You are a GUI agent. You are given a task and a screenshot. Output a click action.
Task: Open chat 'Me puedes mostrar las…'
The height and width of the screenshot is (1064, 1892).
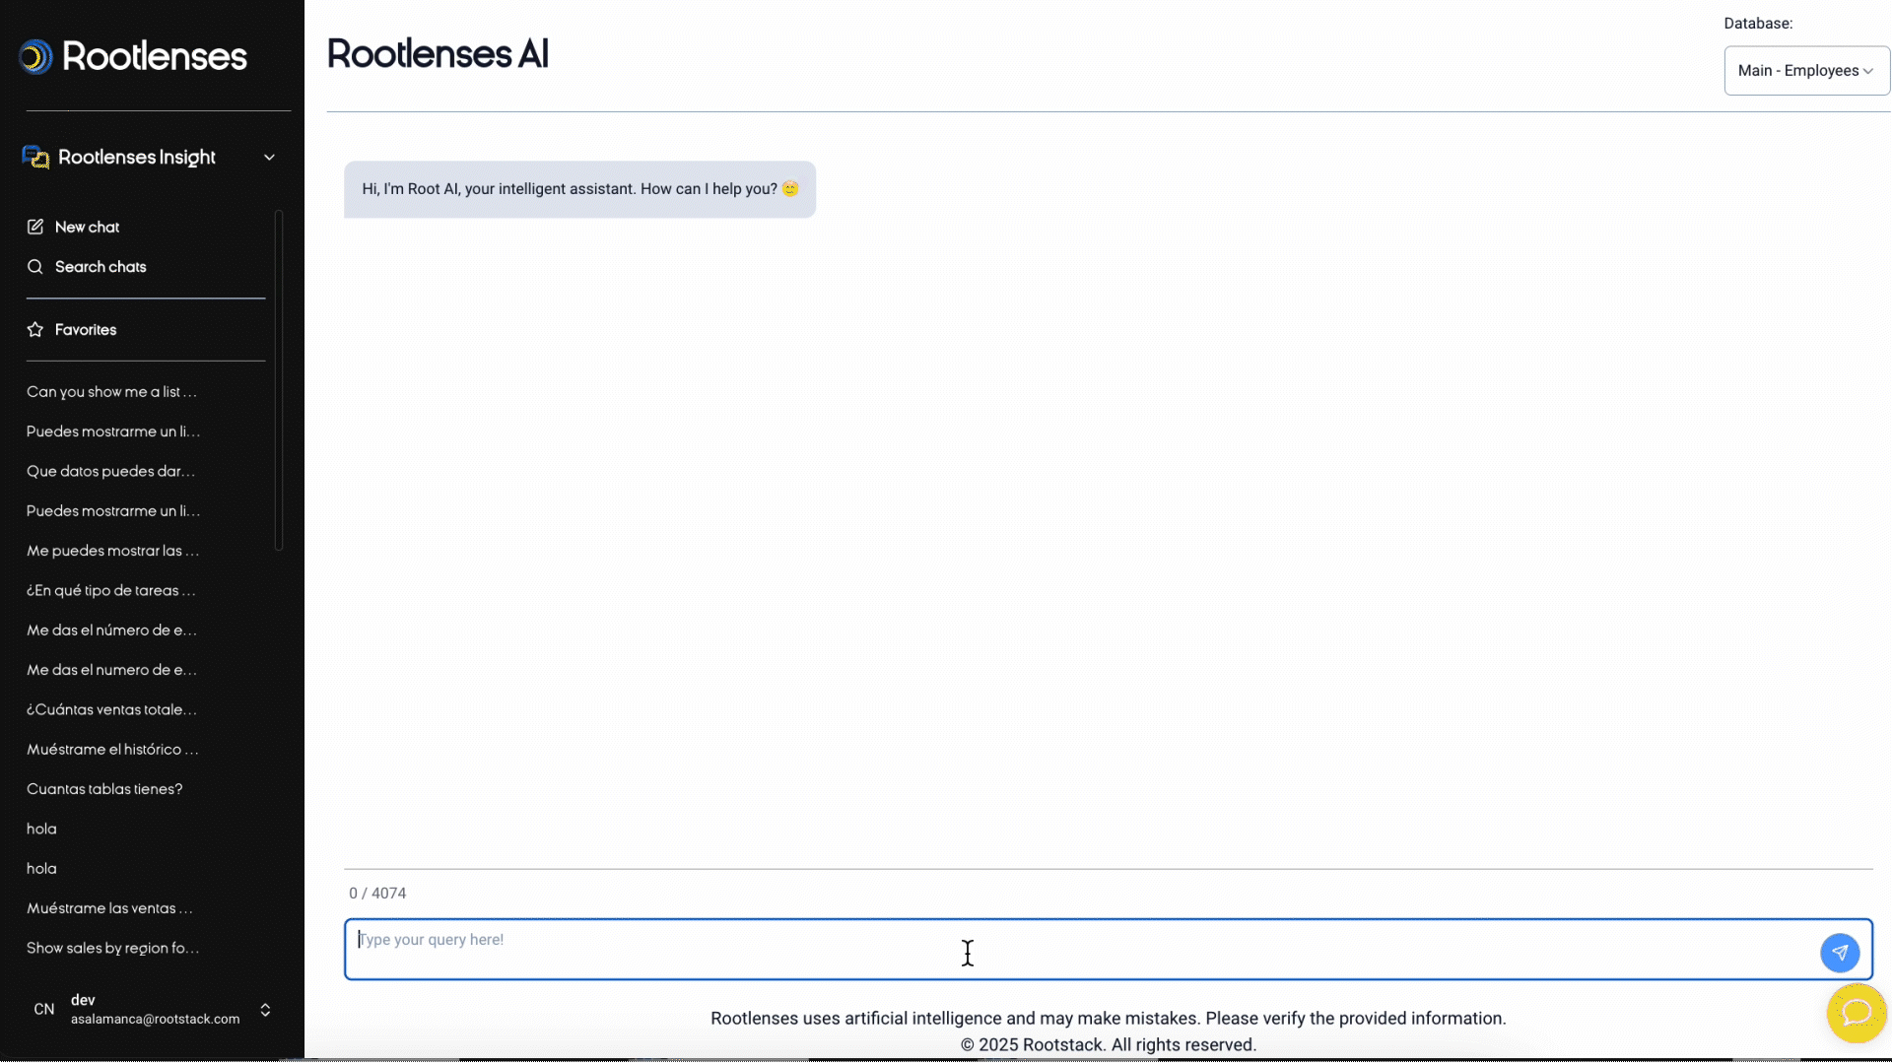pos(112,552)
